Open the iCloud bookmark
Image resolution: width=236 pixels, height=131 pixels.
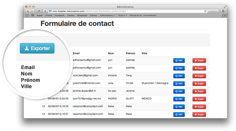pos(48,15)
